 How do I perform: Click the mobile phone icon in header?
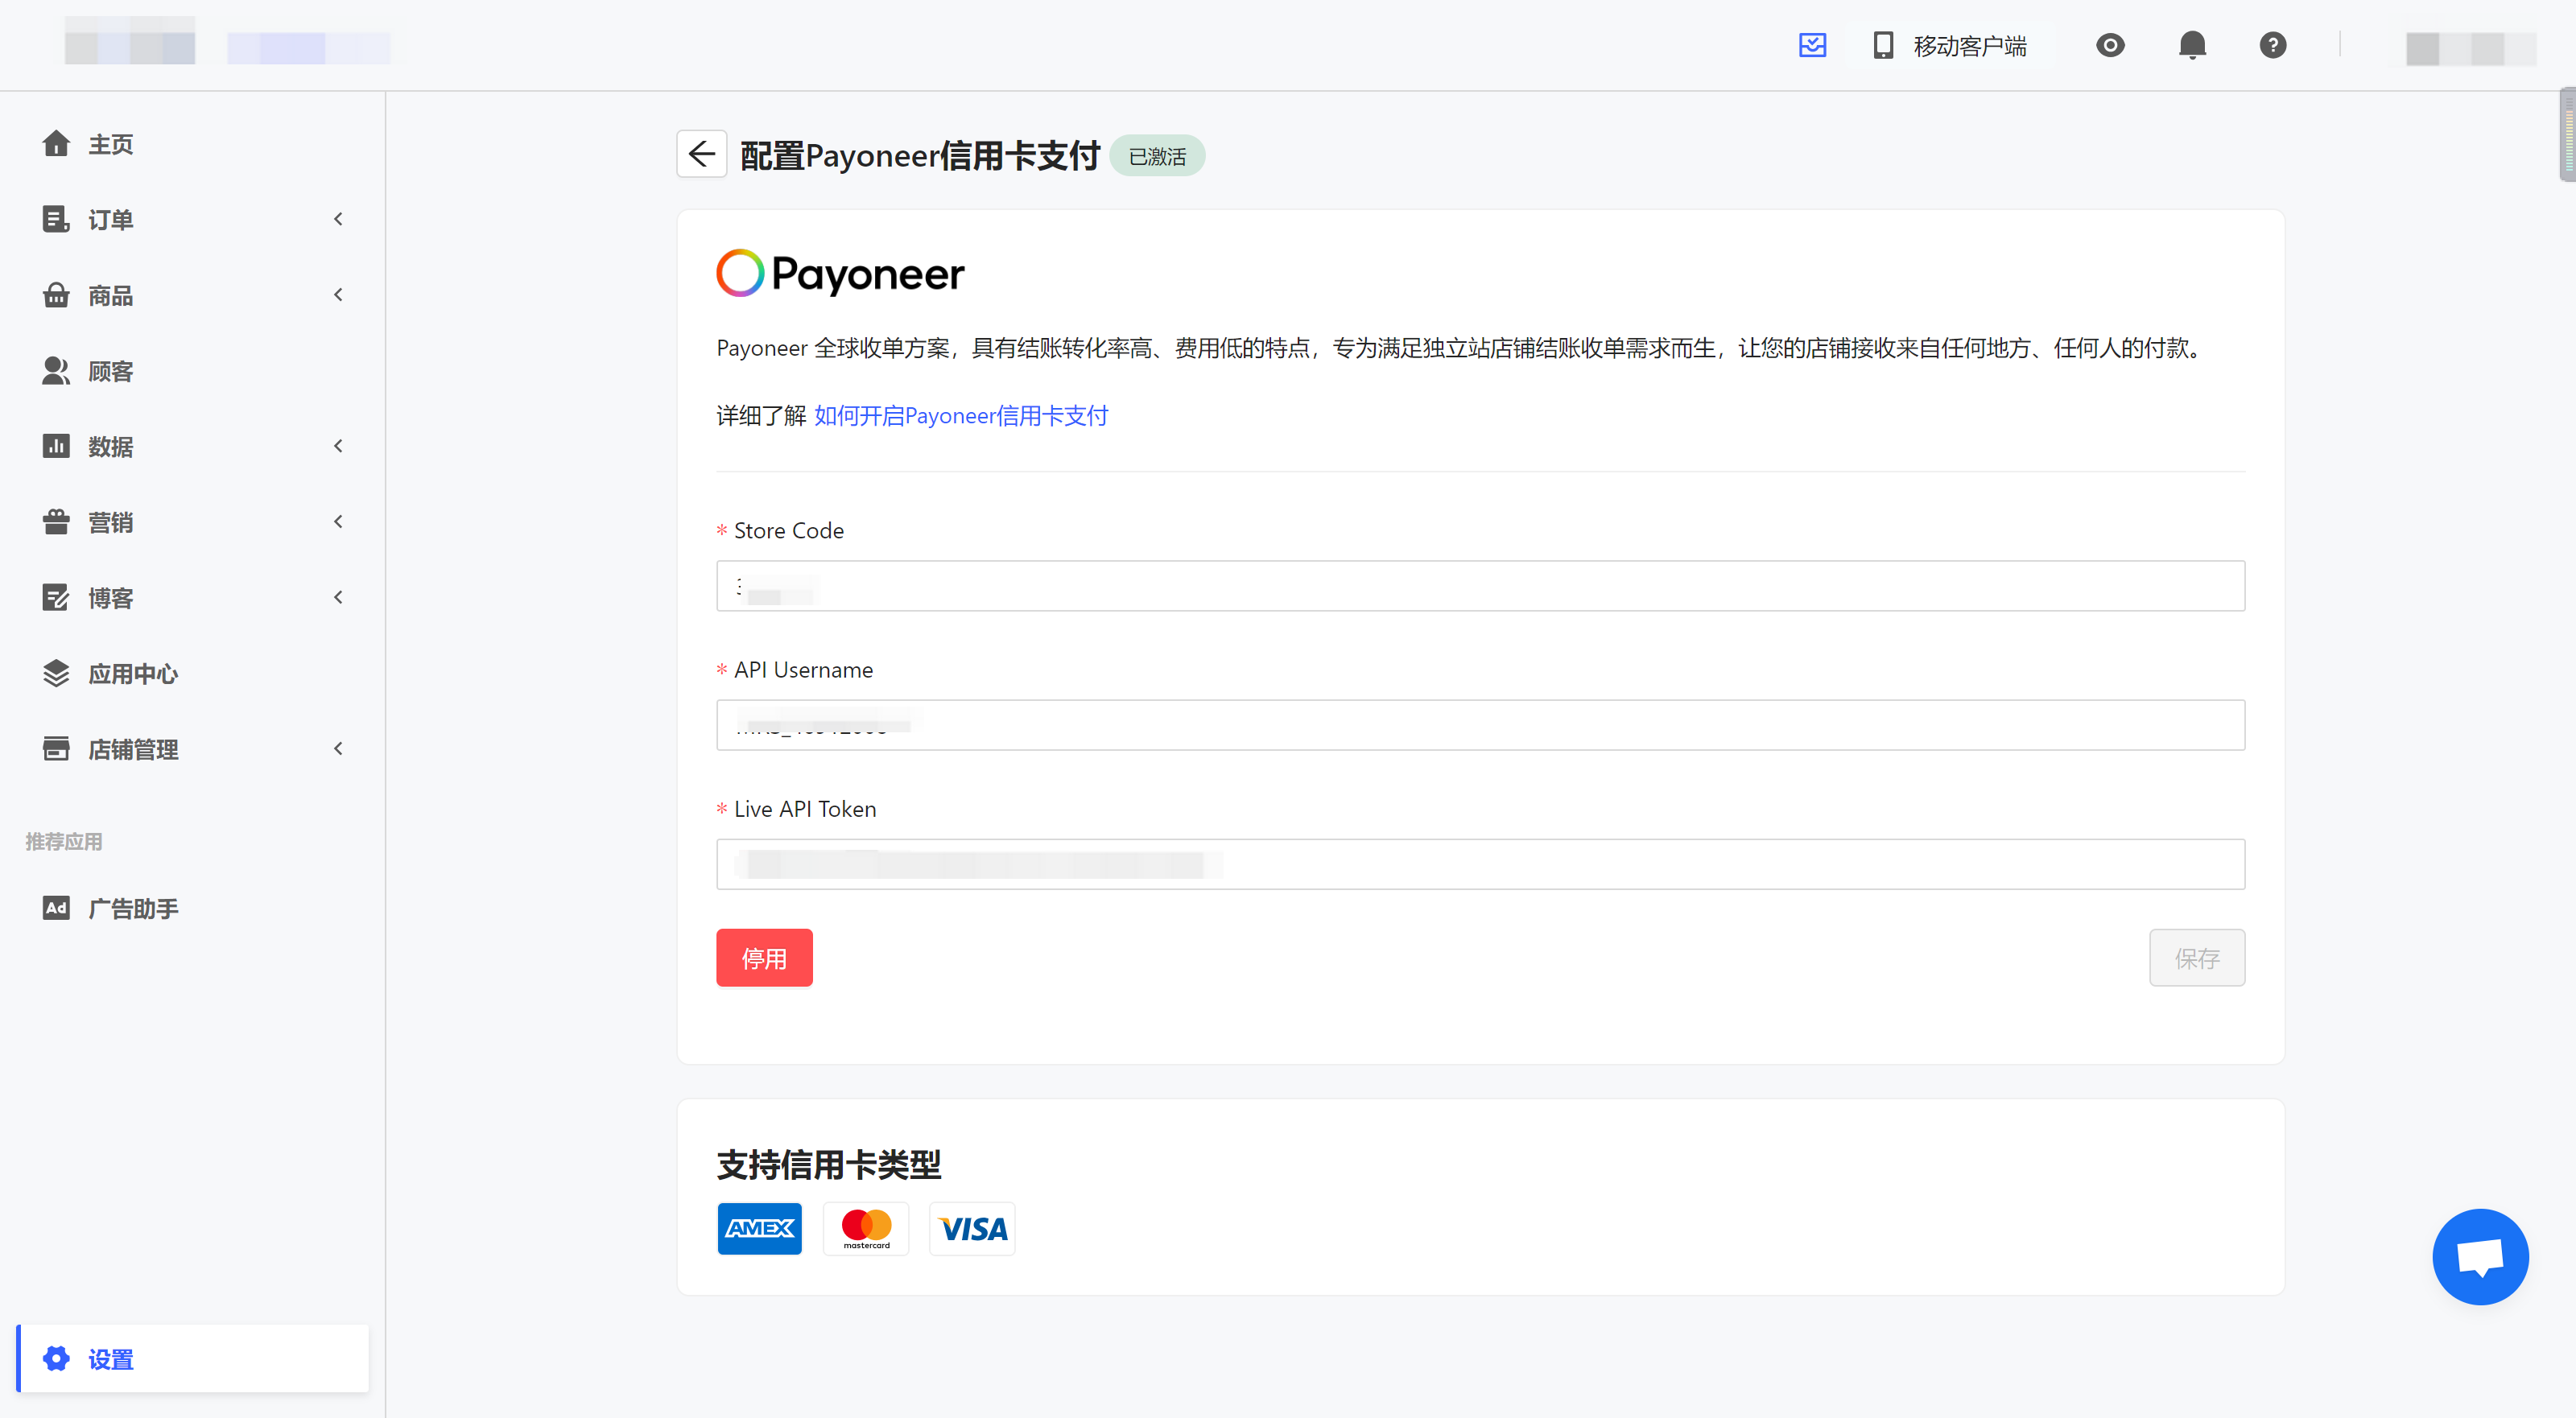click(x=1883, y=45)
